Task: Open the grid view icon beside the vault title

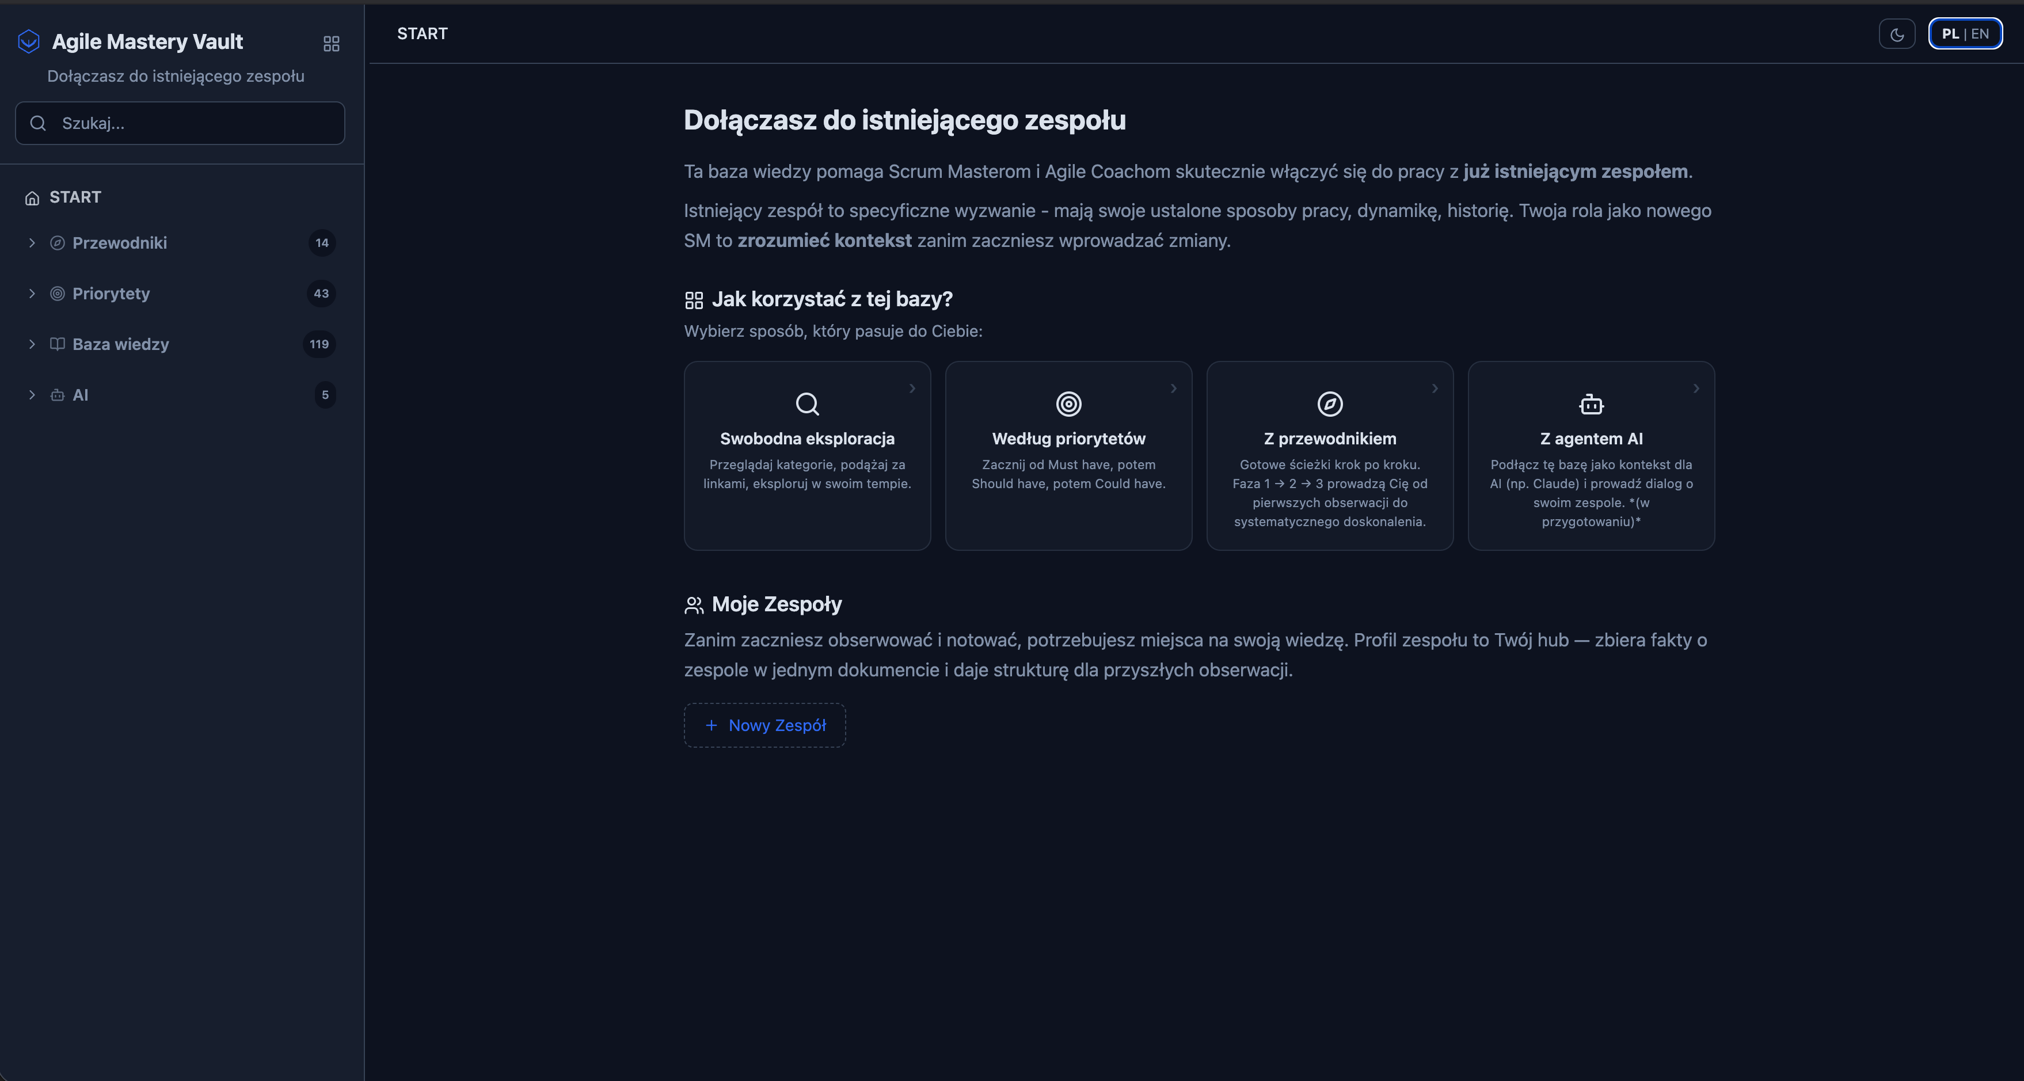Action: click(331, 44)
